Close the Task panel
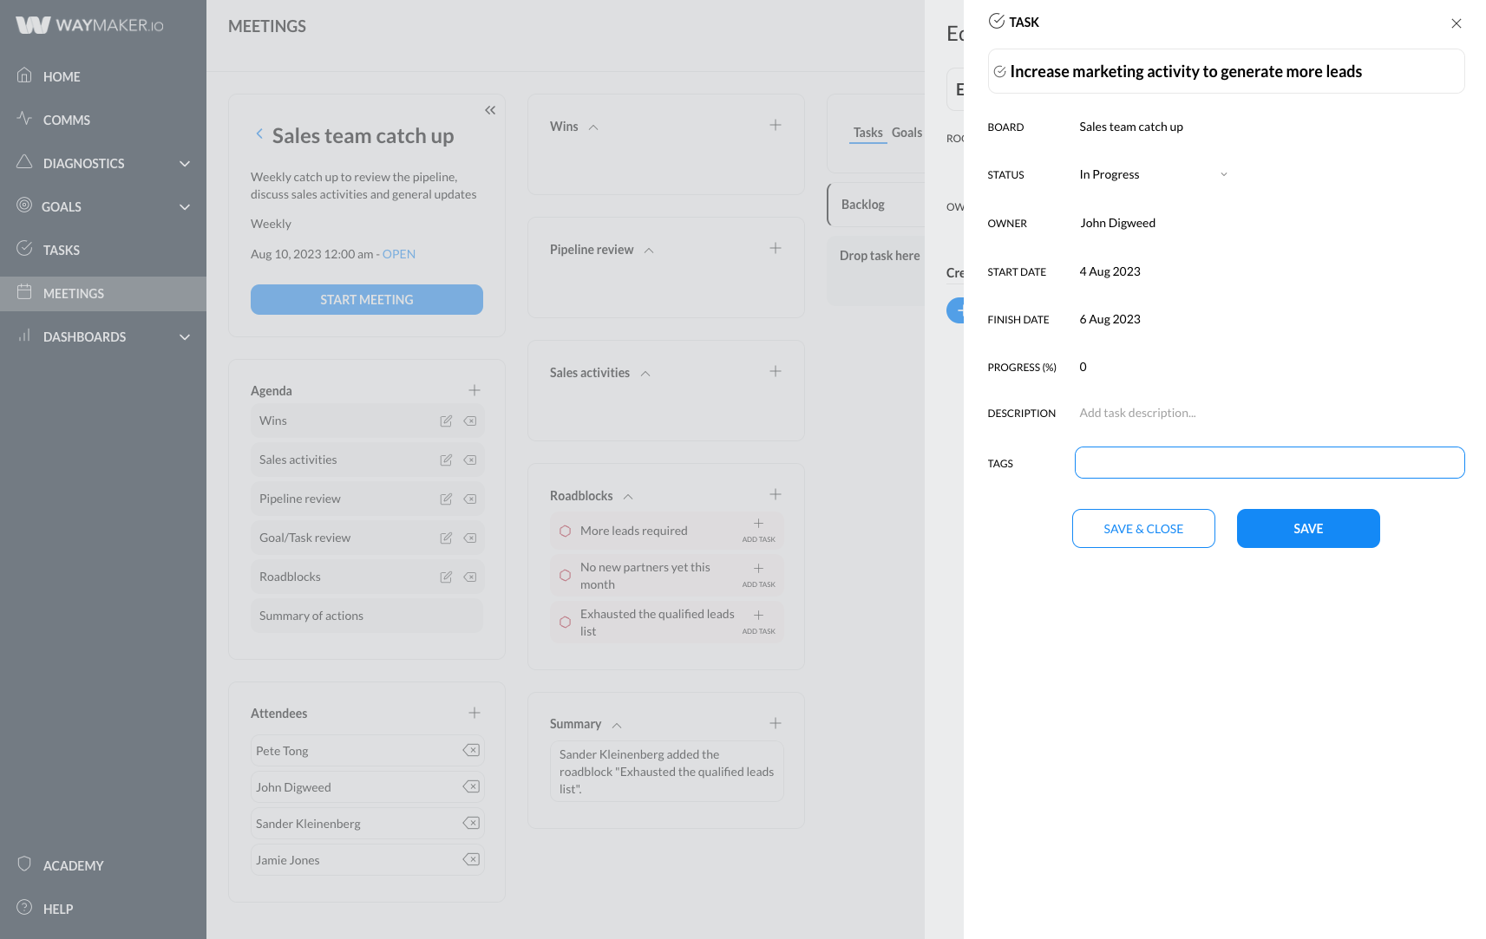1486x939 pixels. click(1457, 23)
